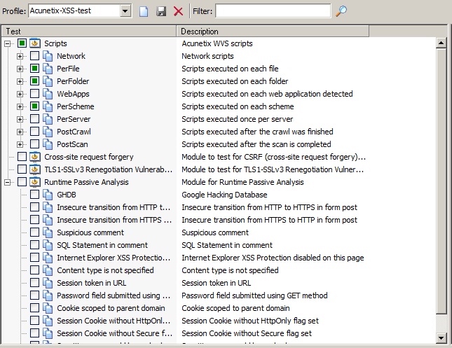
Task: Select the Insecure transition from HTTP row
Action: coord(114,207)
